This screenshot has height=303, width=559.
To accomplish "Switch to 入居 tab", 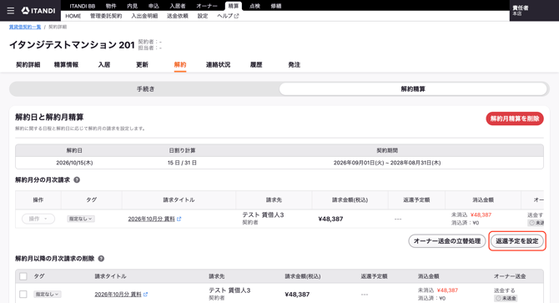I will pyautogui.click(x=104, y=65).
